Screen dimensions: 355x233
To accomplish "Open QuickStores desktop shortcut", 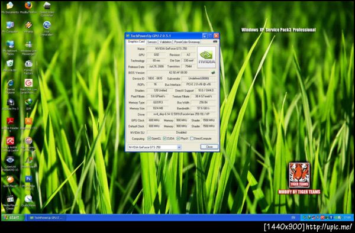I will click(x=28, y=201).
